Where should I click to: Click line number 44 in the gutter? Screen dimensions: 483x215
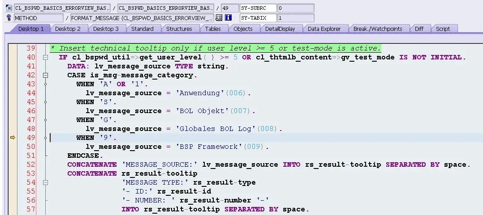[x=31, y=93]
